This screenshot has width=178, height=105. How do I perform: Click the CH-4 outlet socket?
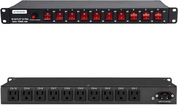pos(94,95)
